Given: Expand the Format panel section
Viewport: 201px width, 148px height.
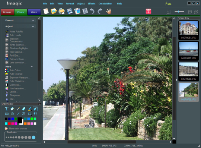Looking at the screenshot, I should [x=33, y=20].
